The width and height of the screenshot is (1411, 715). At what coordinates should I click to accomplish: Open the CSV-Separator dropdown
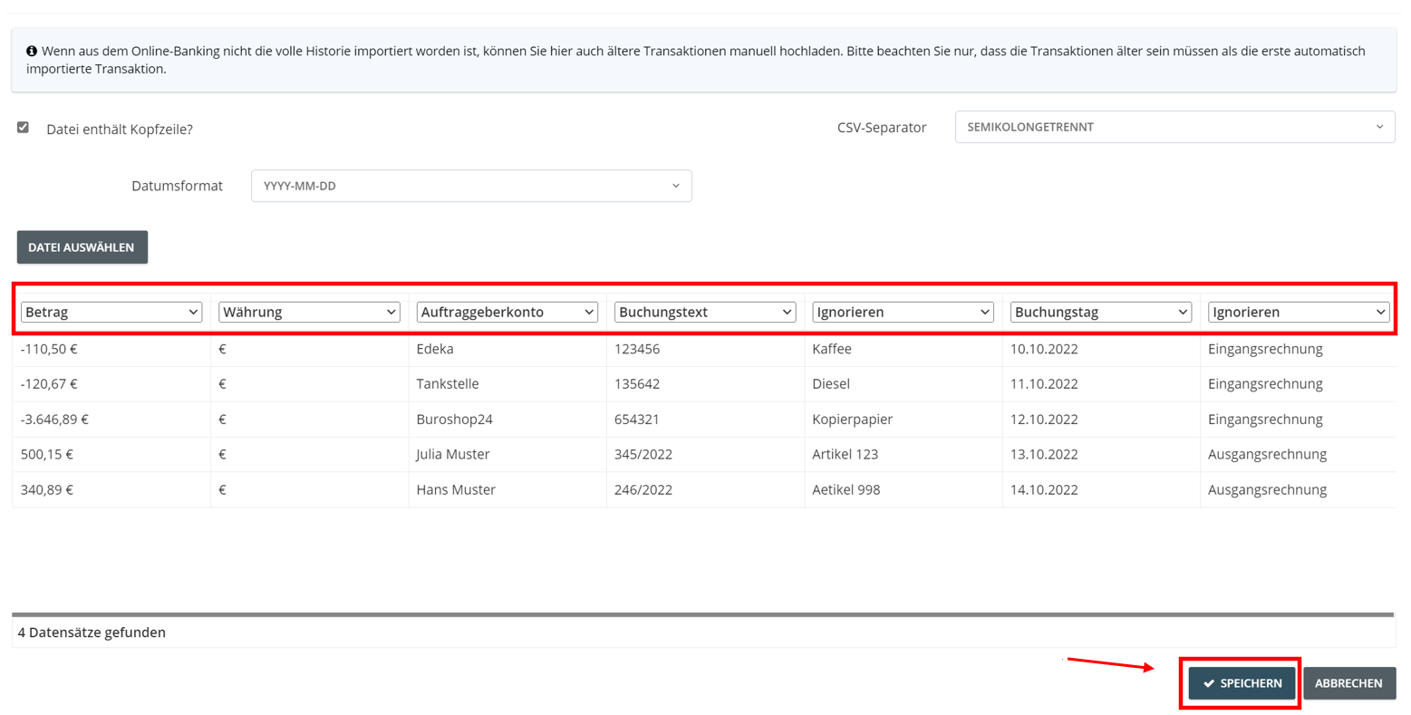1174,127
